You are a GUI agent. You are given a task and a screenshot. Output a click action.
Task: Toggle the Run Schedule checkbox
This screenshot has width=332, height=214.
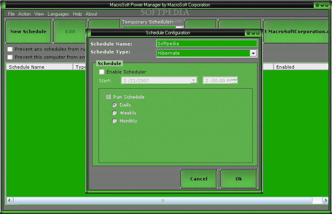108,97
